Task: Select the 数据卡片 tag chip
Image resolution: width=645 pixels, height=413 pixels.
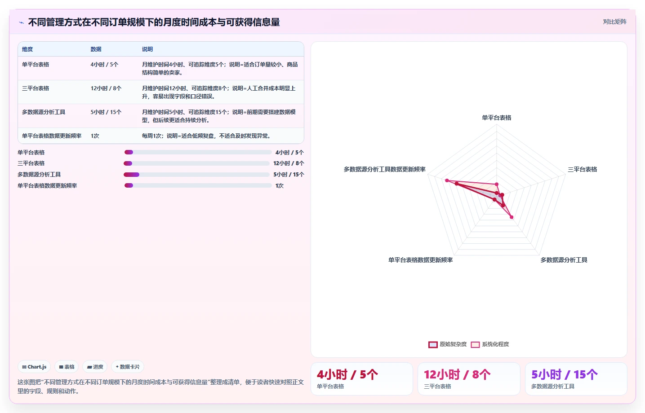Action: [x=128, y=367]
